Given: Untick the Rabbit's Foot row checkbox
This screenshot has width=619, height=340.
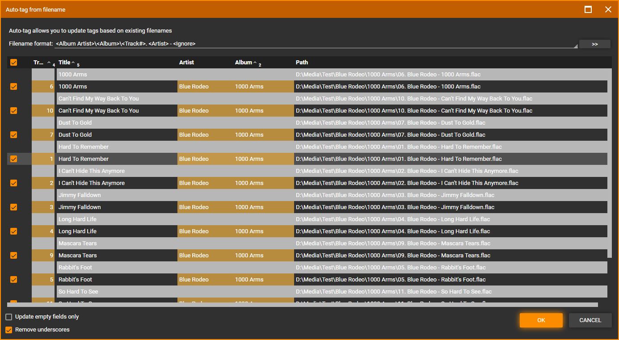Looking at the screenshot, I should point(14,280).
